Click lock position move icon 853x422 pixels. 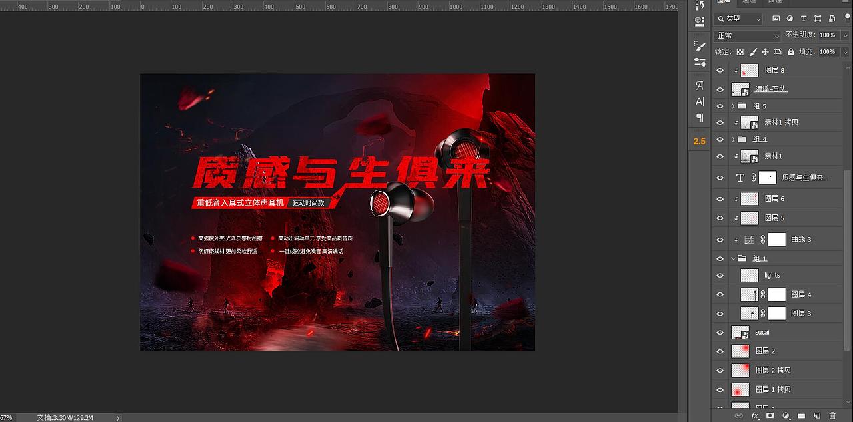[765, 51]
